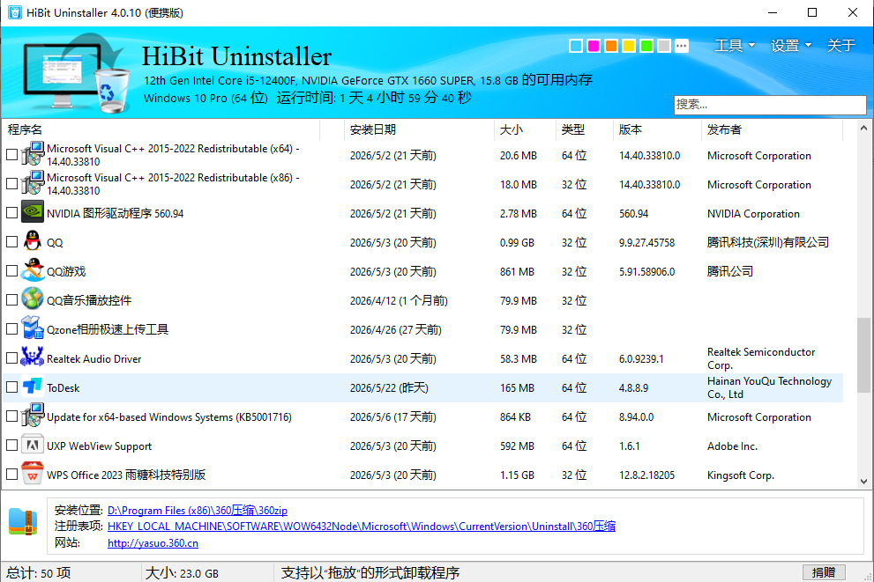Open the 360zip install location link

point(198,510)
